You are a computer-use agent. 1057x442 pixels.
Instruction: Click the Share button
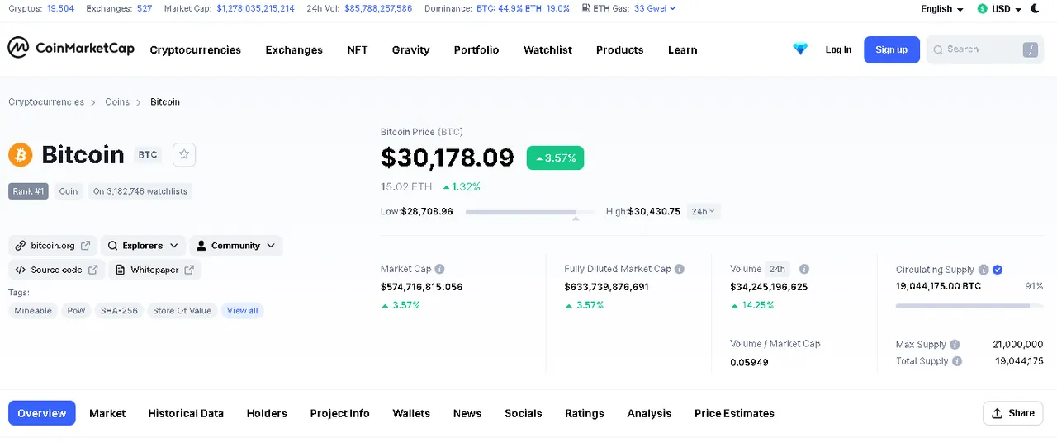coord(1013,413)
